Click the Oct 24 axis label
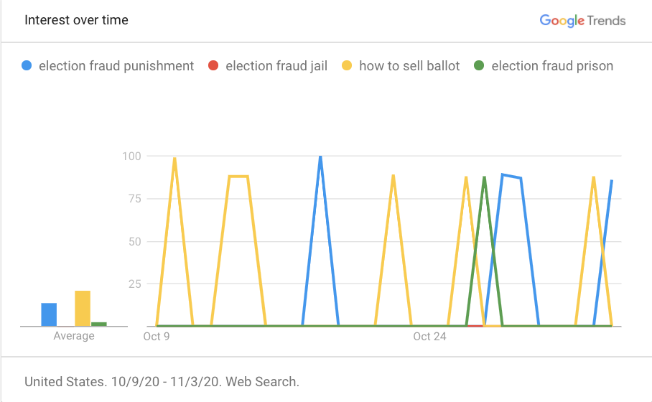 tap(429, 336)
